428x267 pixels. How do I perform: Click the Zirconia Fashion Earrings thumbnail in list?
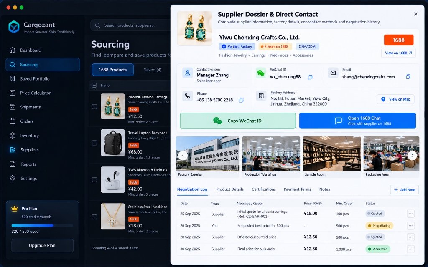pyautogui.click(x=113, y=106)
